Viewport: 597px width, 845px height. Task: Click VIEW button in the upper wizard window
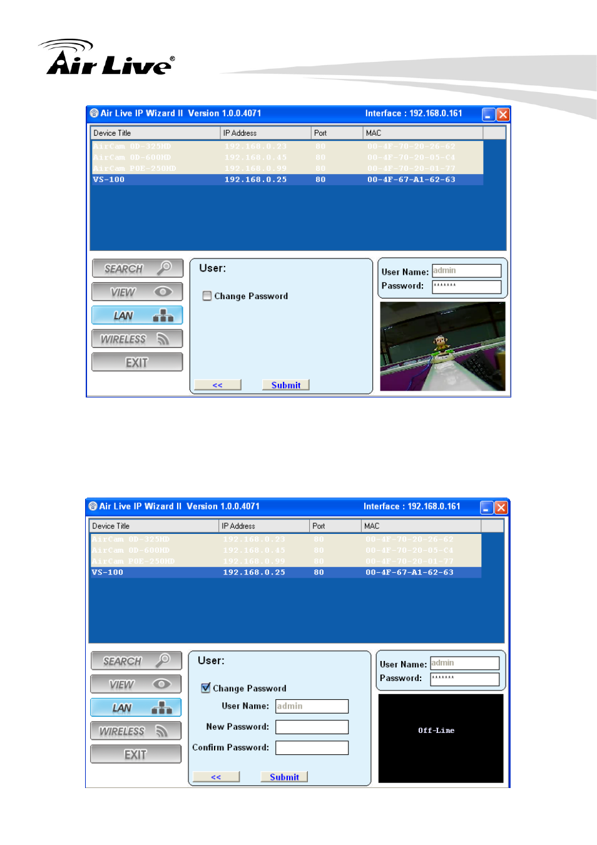[138, 292]
